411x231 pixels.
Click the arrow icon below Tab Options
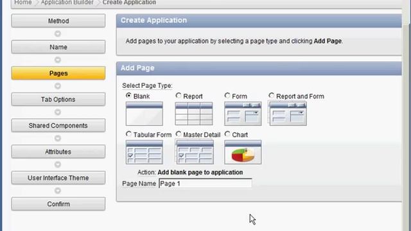pyautogui.click(x=58, y=112)
